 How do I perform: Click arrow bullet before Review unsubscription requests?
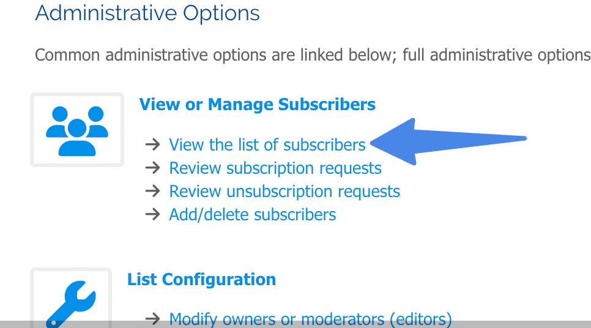(153, 191)
